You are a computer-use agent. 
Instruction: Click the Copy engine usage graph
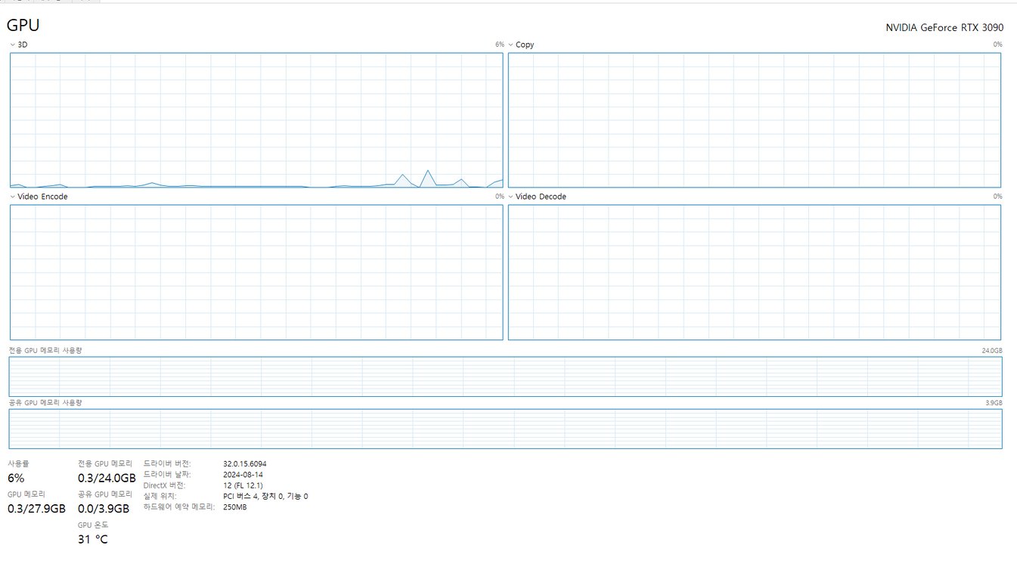[x=755, y=120]
